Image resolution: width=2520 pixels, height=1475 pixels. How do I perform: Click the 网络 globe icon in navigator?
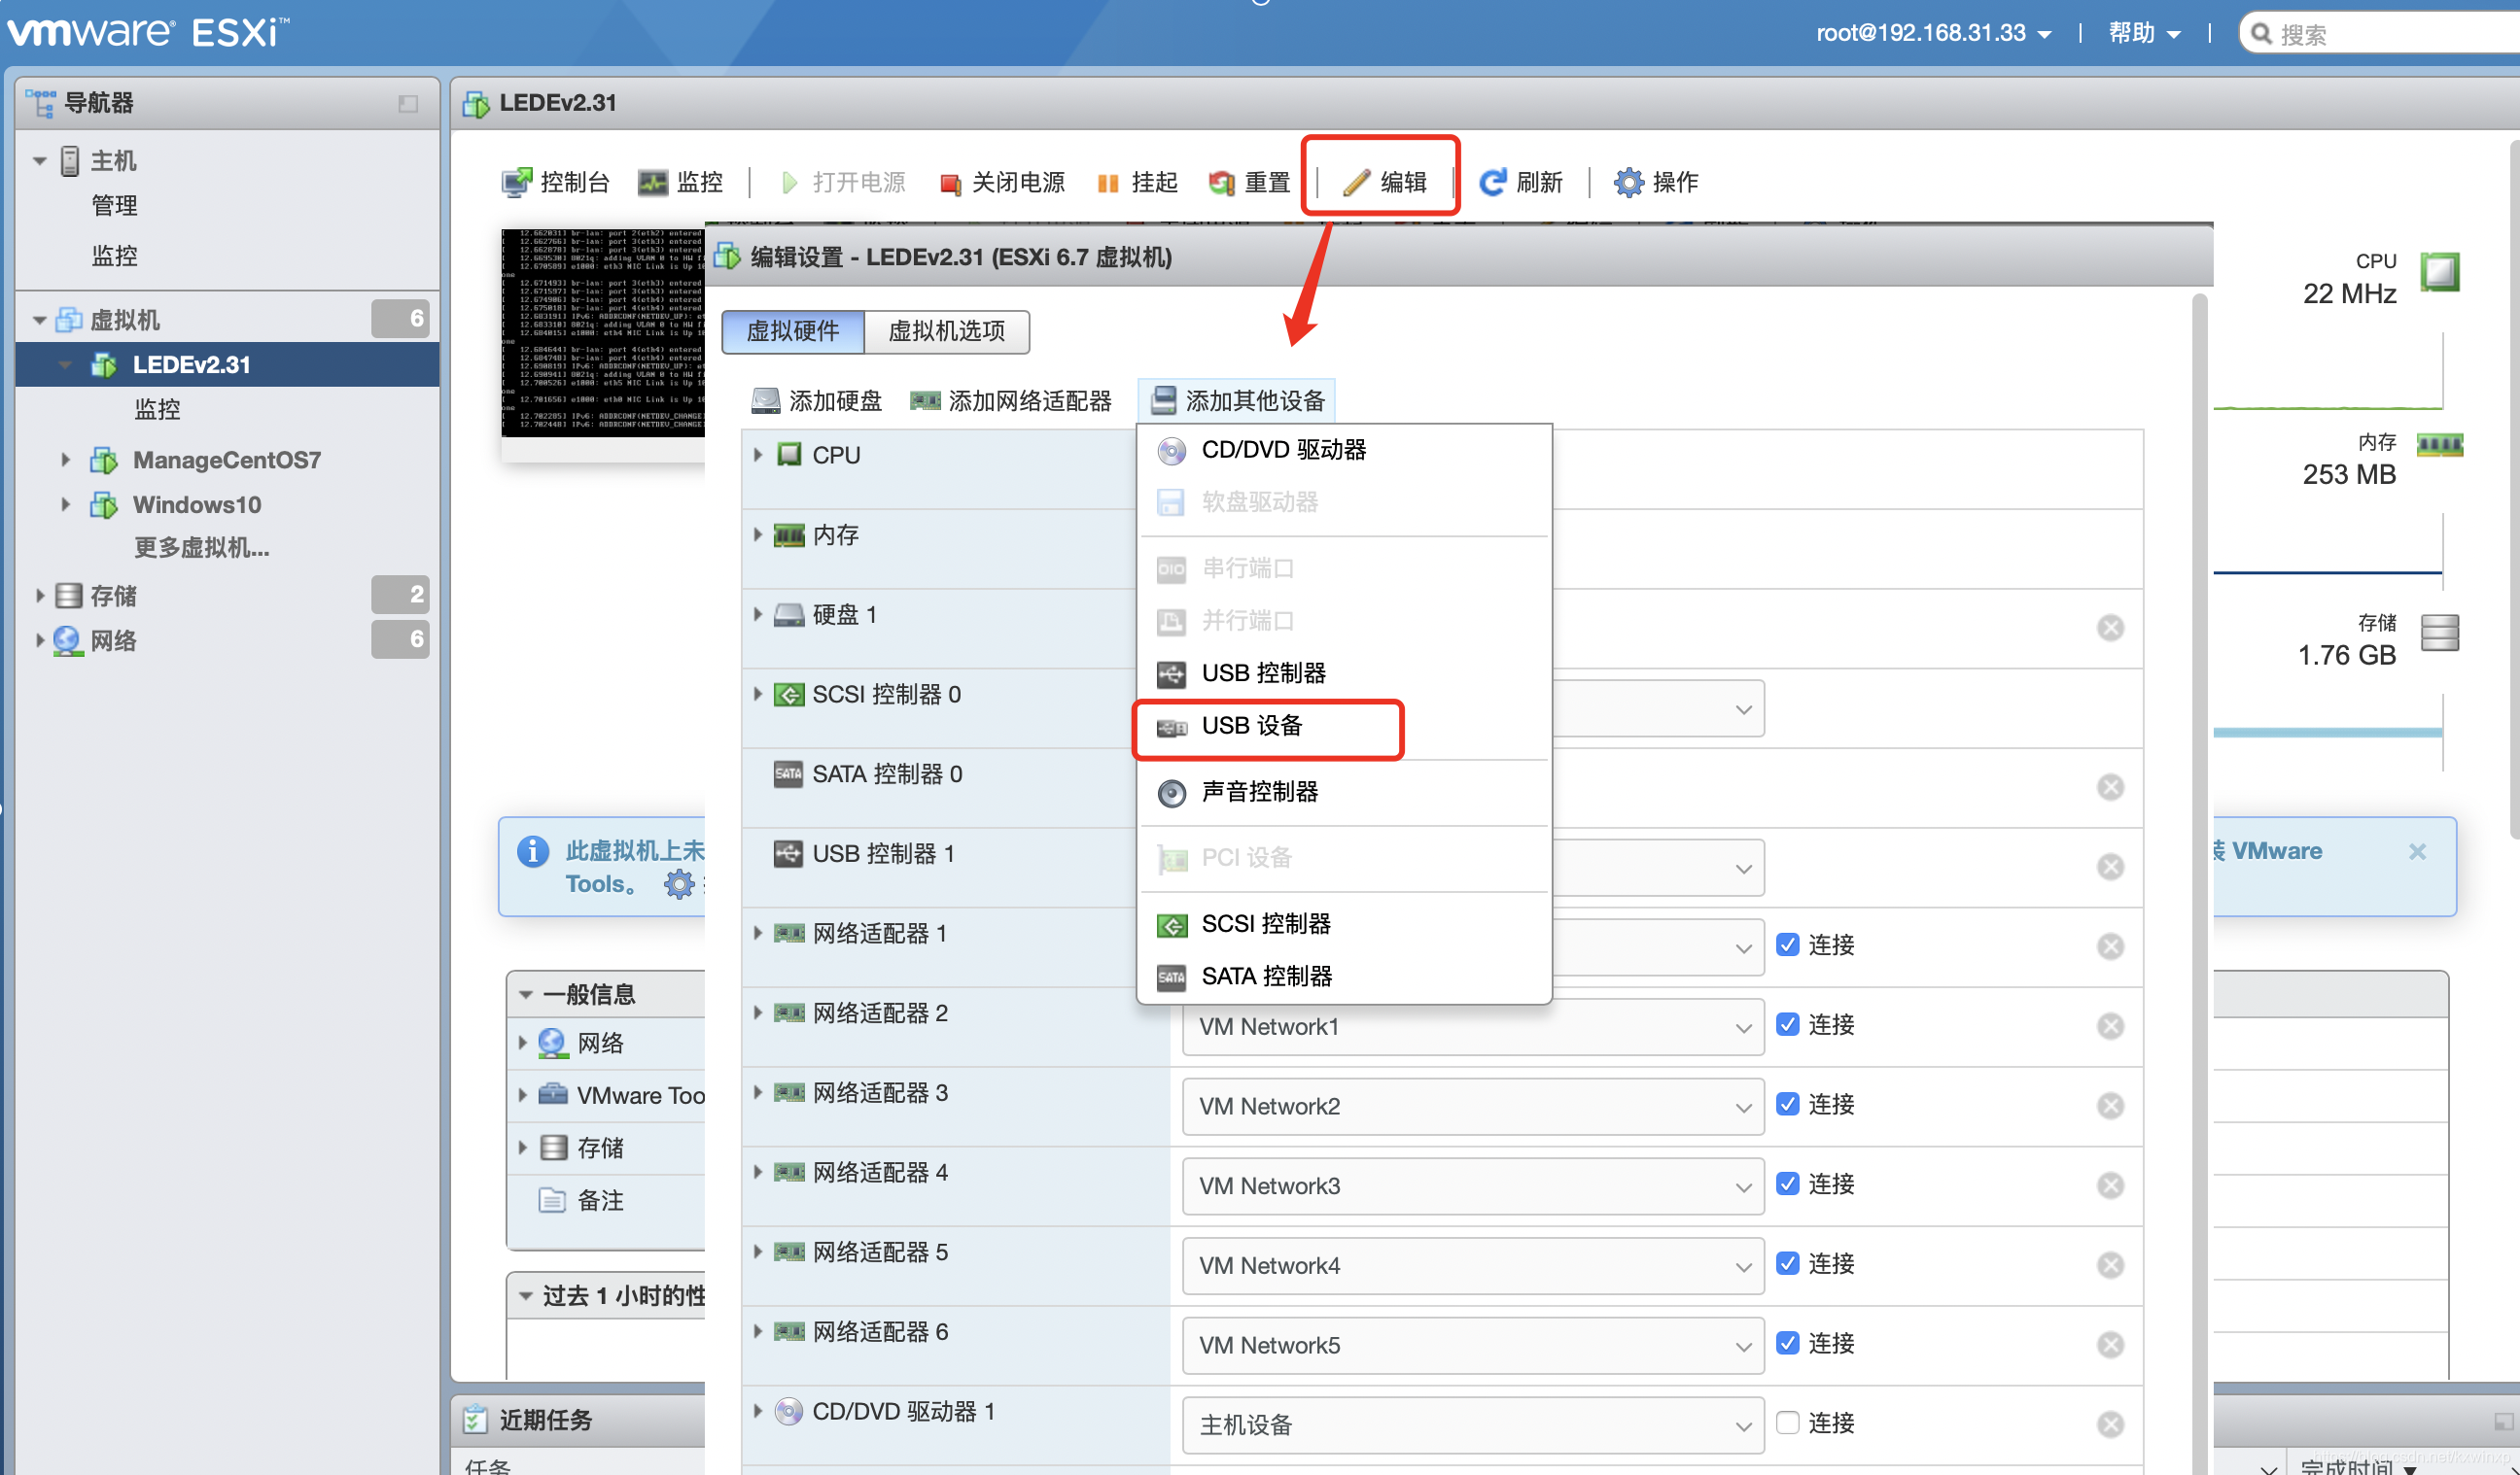[67, 640]
